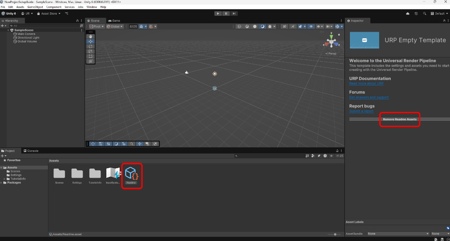Toggle Scene visibility eye button
Image resolution: width=450 pixels, height=241 pixels.
click(311, 26)
